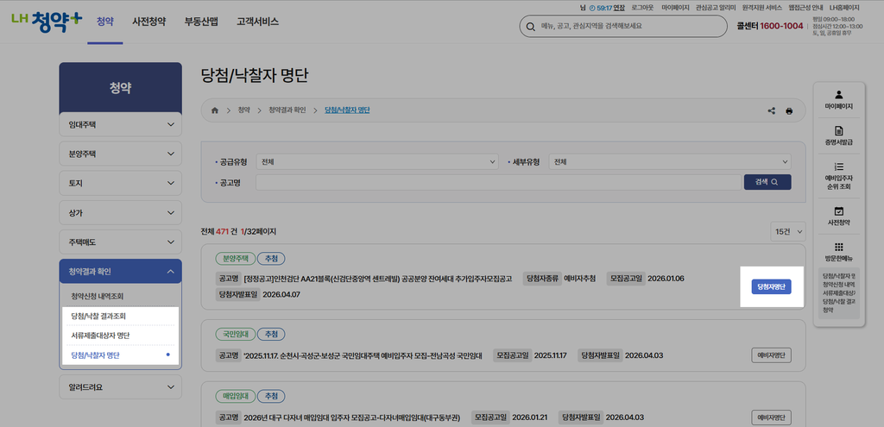Expand the 분양주택 sidebar section

[x=120, y=154]
